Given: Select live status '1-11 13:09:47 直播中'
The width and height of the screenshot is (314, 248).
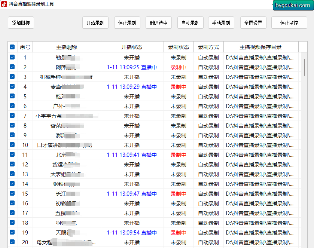Looking at the screenshot, I should tap(132, 194).
